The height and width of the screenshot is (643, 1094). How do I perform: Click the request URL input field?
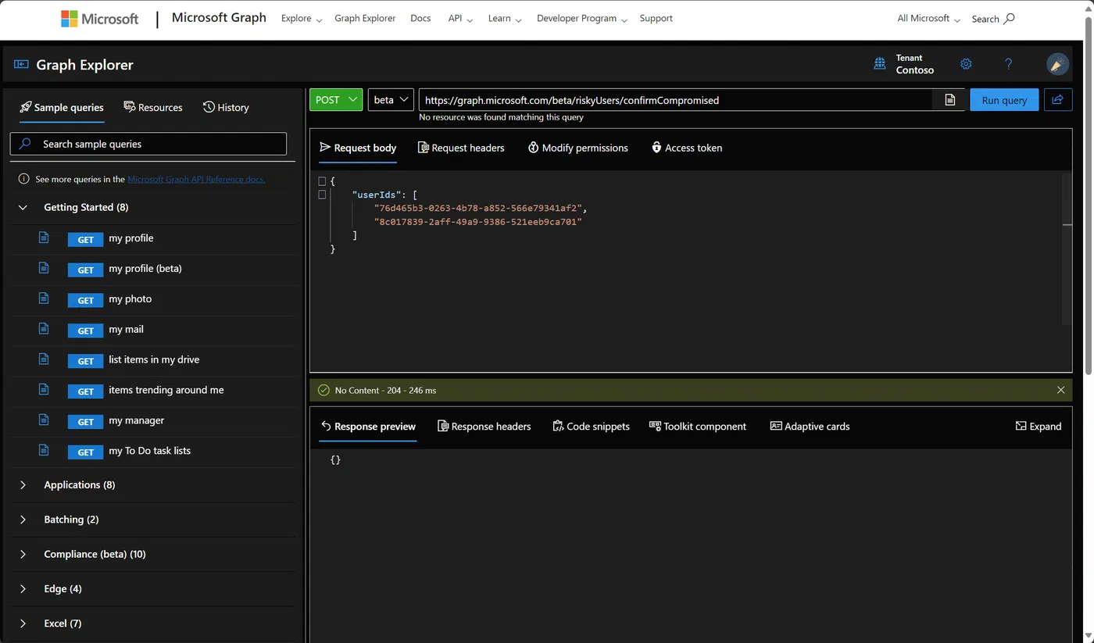point(675,100)
